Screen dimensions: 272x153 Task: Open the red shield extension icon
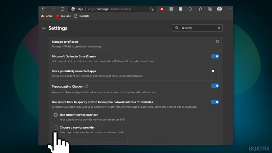click(x=162, y=9)
